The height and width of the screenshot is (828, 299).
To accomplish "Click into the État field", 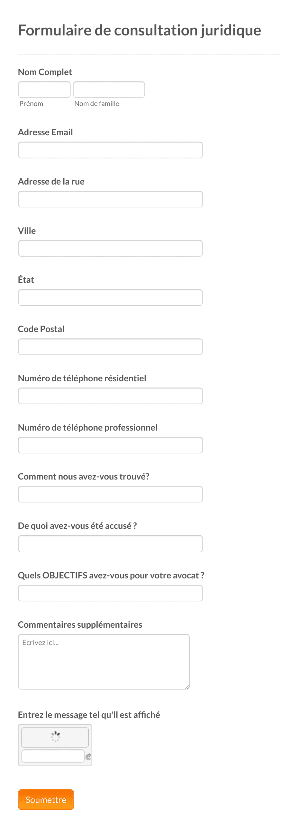I will [110, 298].
